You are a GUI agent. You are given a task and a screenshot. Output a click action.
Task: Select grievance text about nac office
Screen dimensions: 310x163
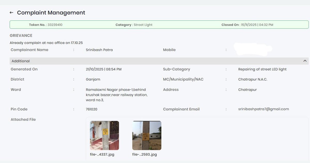tap(46, 43)
